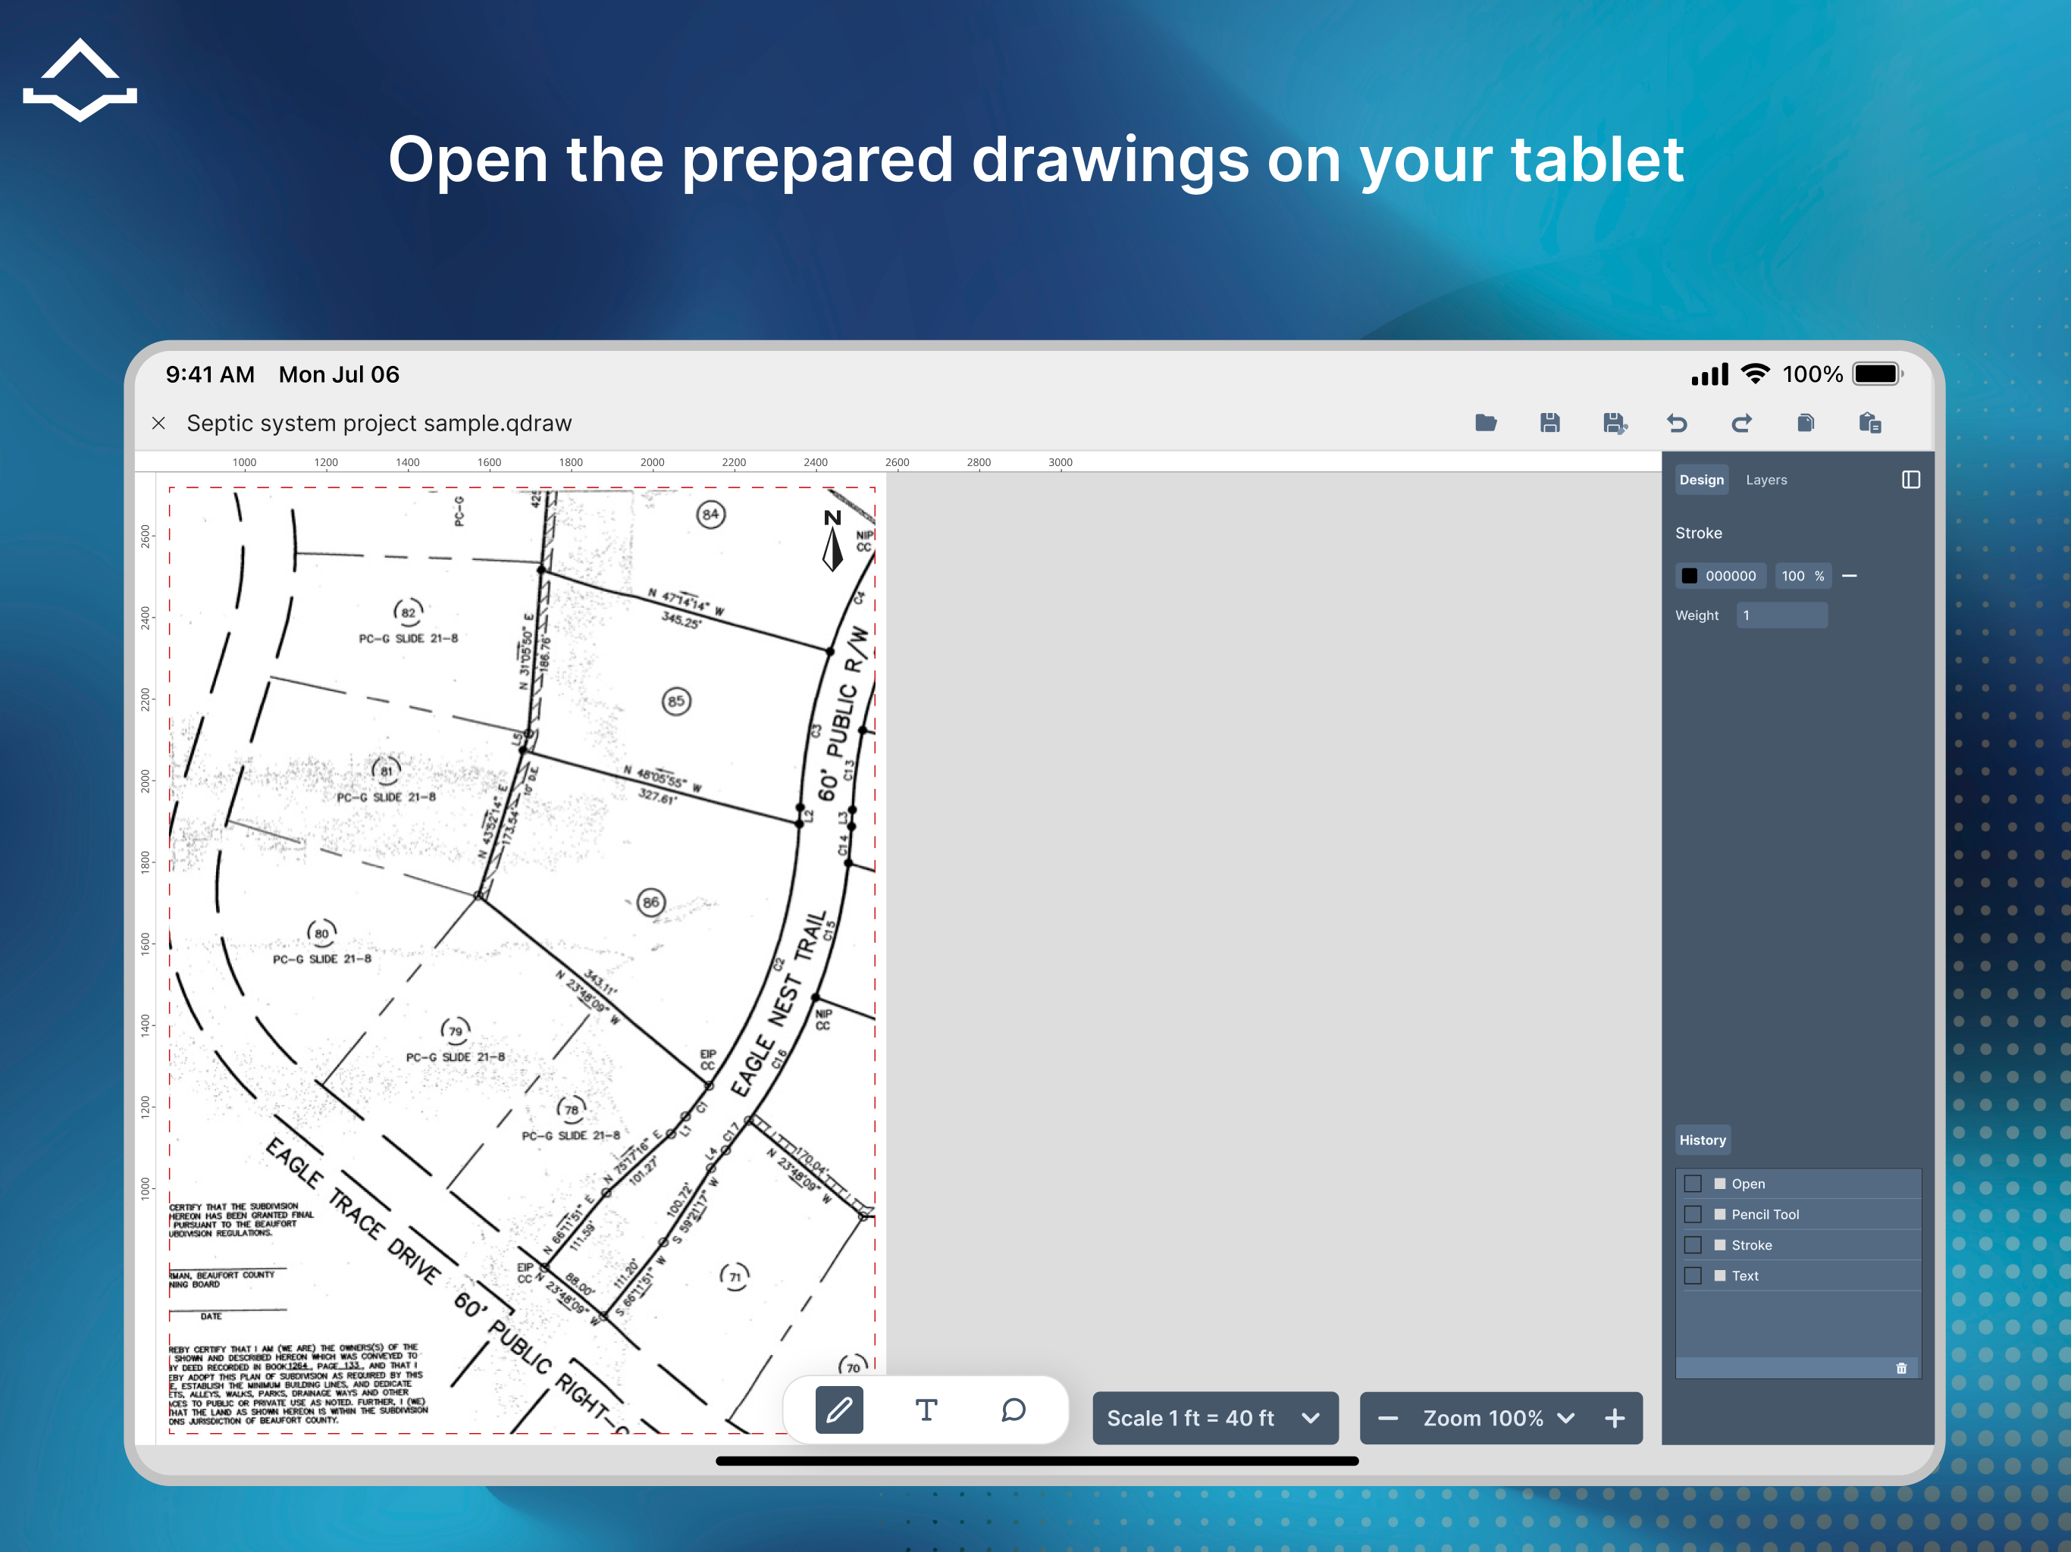
Task: Zoom out with the minus button
Action: [x=1387, y=1419]
